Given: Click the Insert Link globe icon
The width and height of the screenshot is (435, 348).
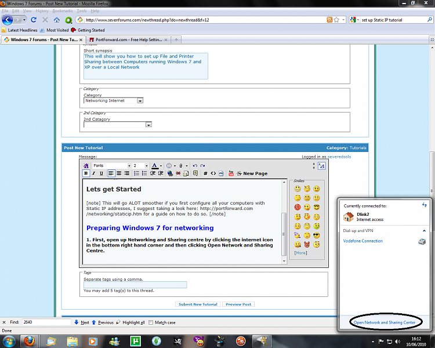Looking at the screenshot, I should [x=170, y=173].
